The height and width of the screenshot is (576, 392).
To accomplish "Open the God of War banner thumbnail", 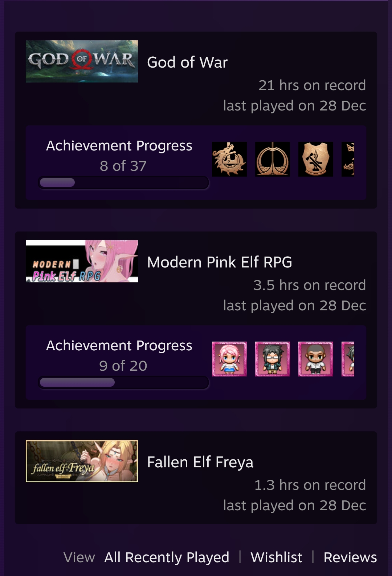I will click(82, 61).
